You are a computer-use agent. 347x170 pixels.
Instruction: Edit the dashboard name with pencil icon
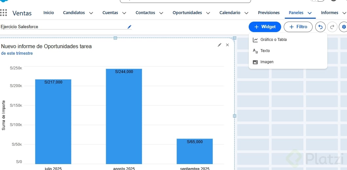[129, 27]
